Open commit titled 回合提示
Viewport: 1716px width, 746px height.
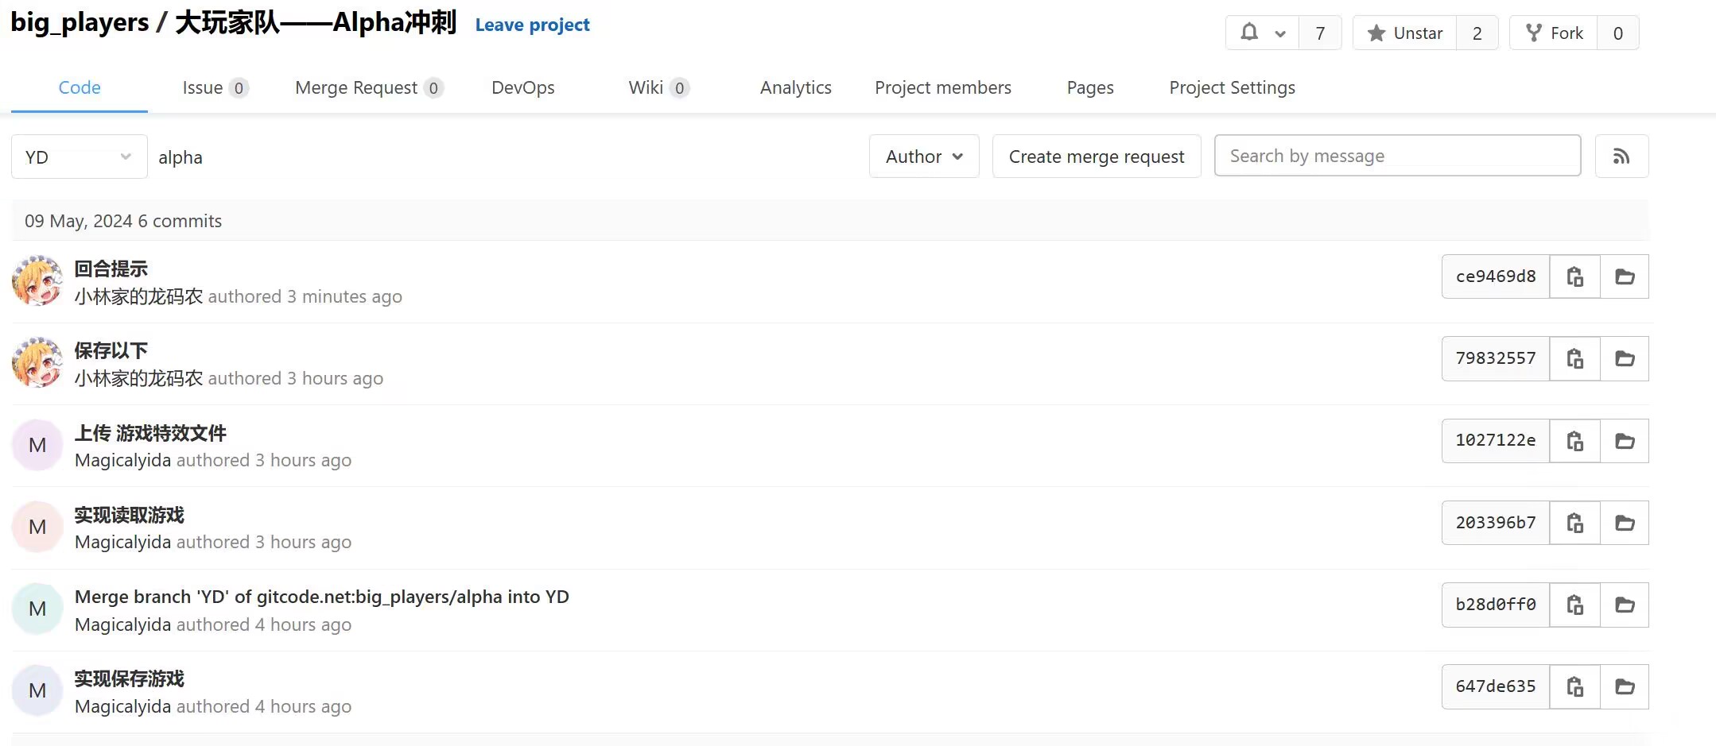111,269
